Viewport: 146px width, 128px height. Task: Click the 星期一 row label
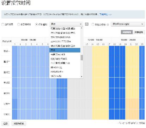click(x=7, y=51)
